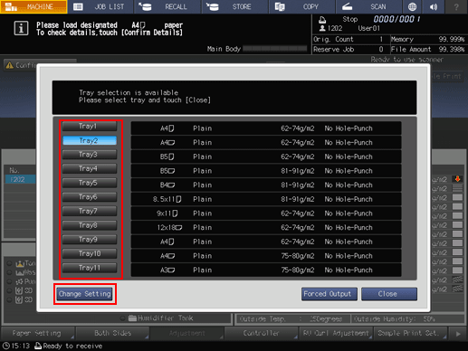Close the tray selection dialog
This screenshot has width=468, height=351.
(389, 294)
